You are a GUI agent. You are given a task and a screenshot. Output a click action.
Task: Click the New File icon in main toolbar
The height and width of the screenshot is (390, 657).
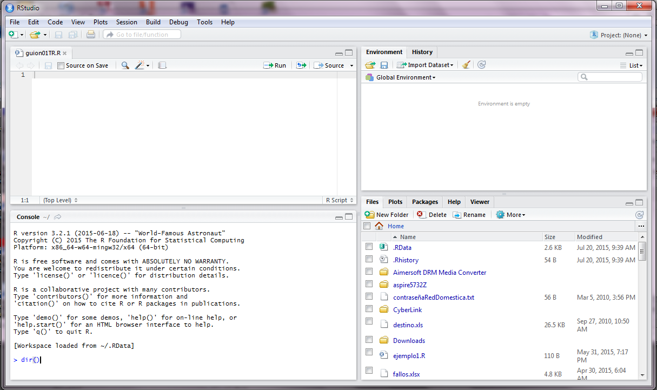14,35
